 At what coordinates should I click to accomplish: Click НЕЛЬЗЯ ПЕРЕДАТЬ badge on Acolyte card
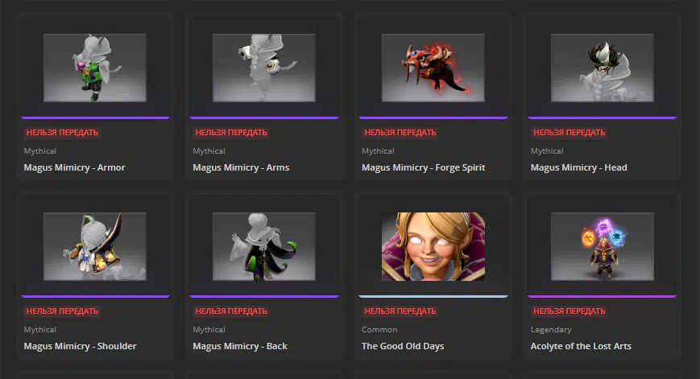coord(570,311)
